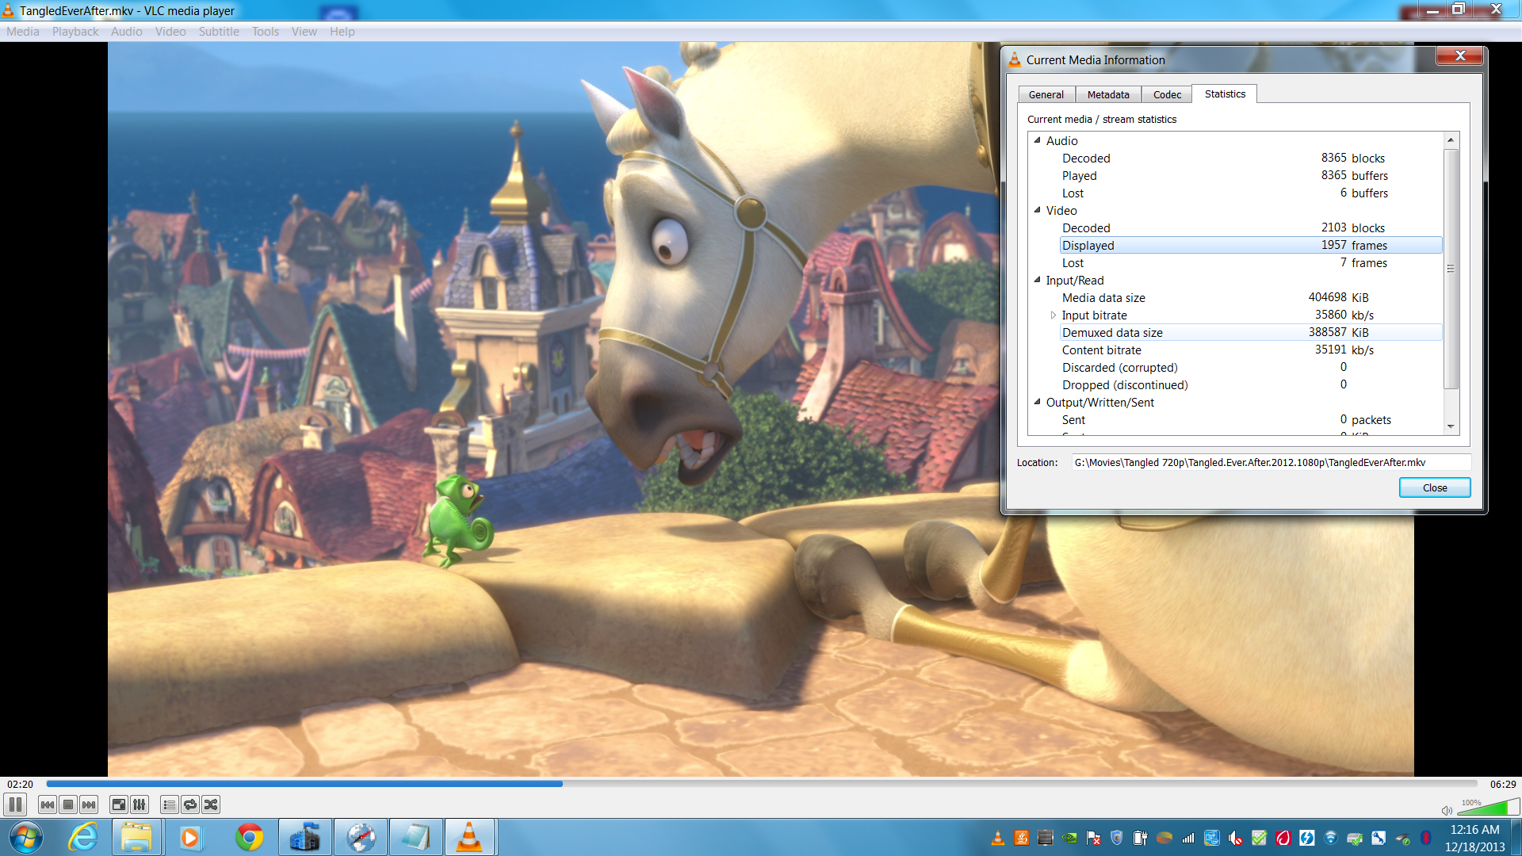The height and width of the screenshot is (856, 1522).
Task: Toggle fullscreen video mode
Action: (x=118, y=804)
